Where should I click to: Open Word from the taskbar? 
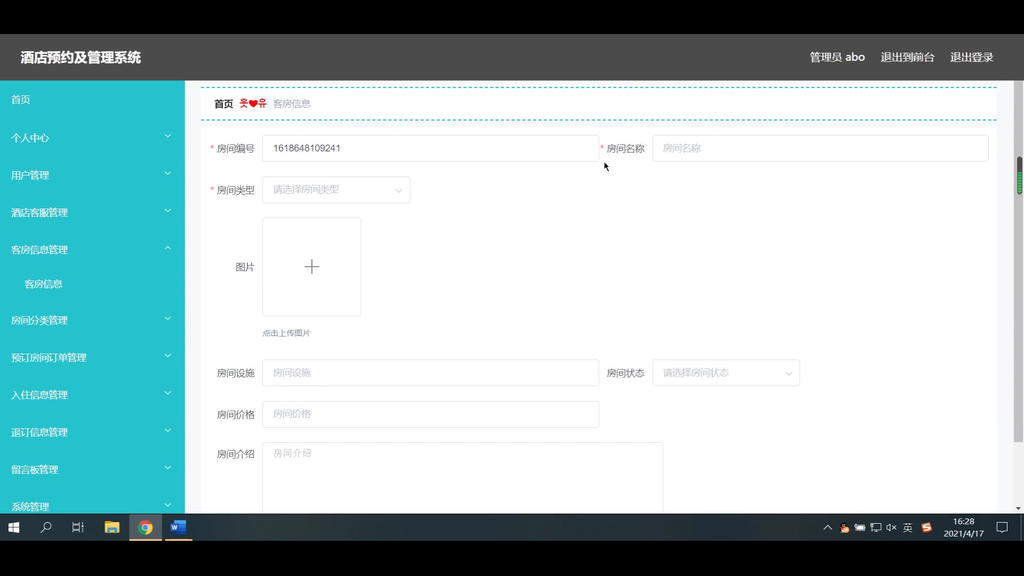click(178, 527)
